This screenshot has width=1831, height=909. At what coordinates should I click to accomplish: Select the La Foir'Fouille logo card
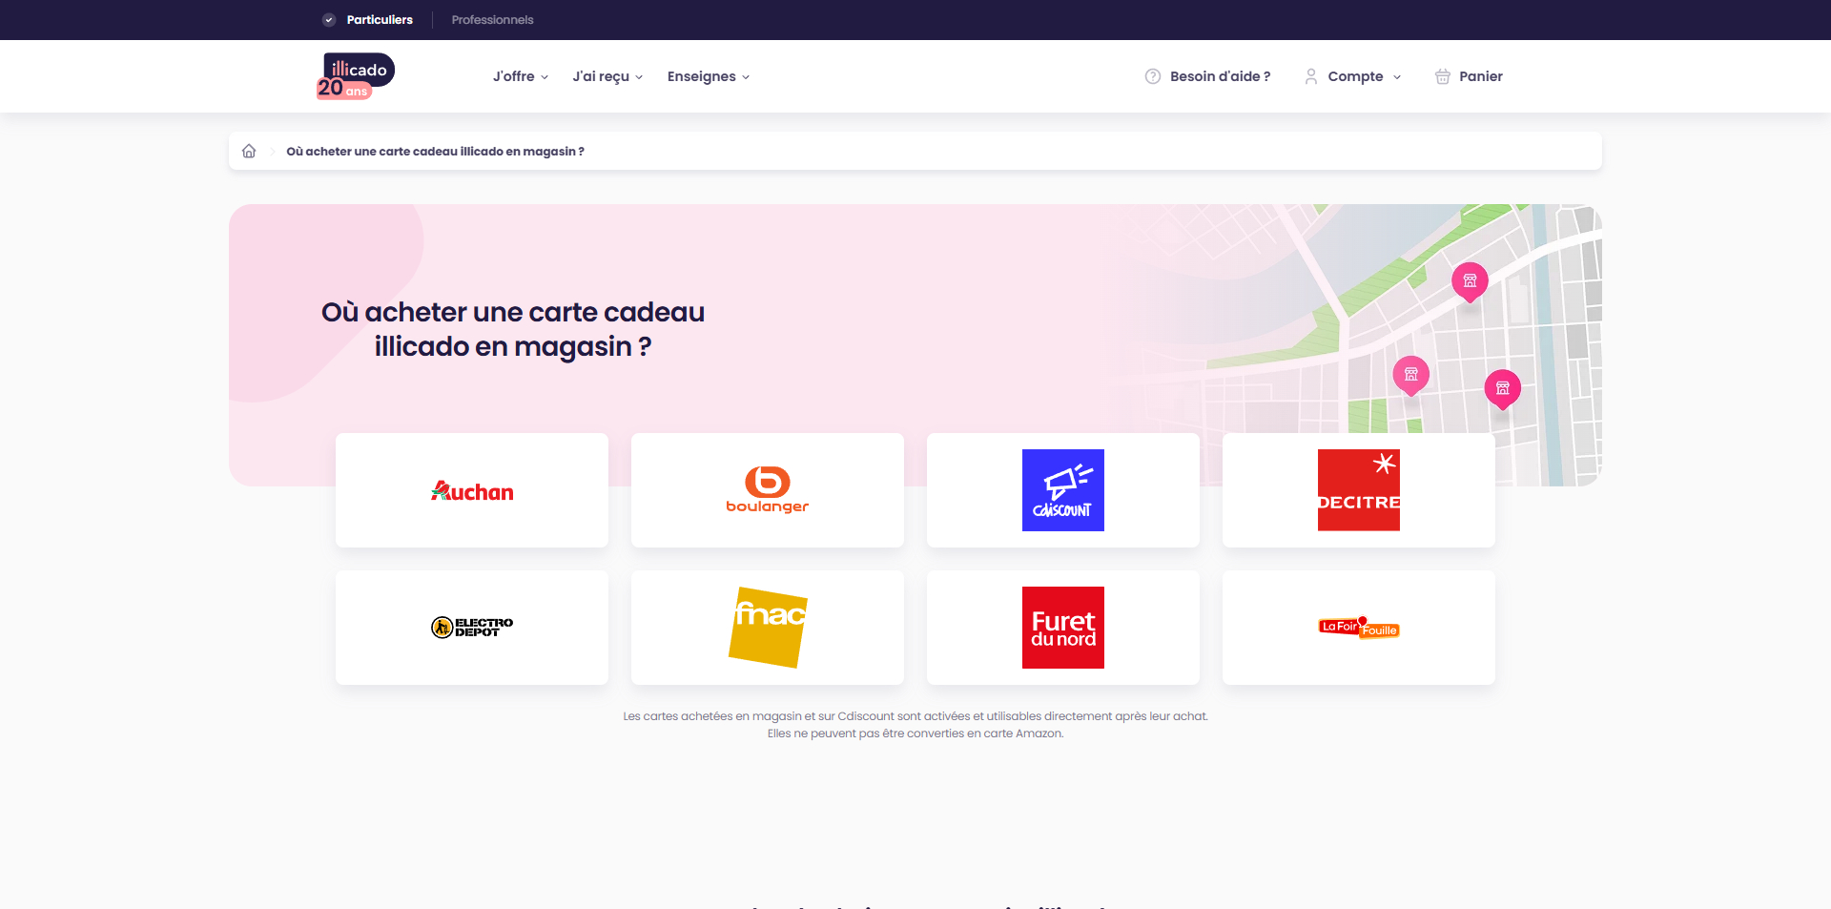(1359, 628)
